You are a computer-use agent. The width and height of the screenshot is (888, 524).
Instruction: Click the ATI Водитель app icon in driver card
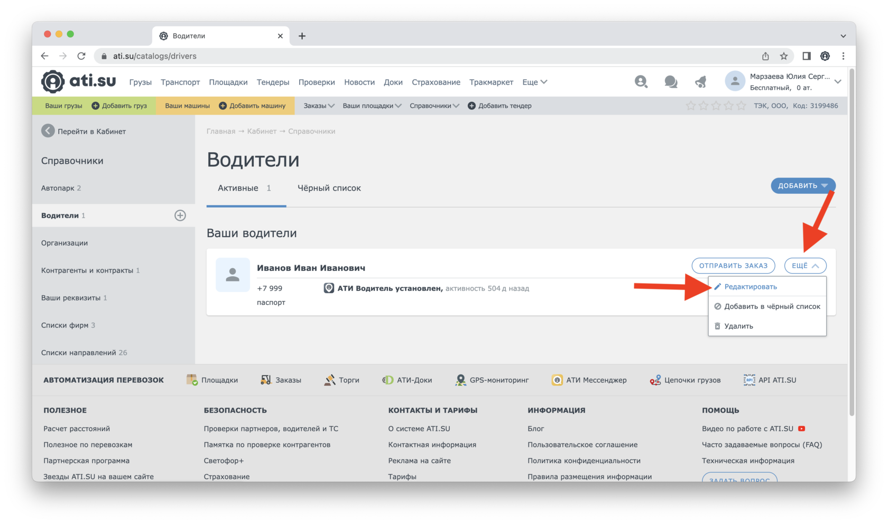[329, 288]
